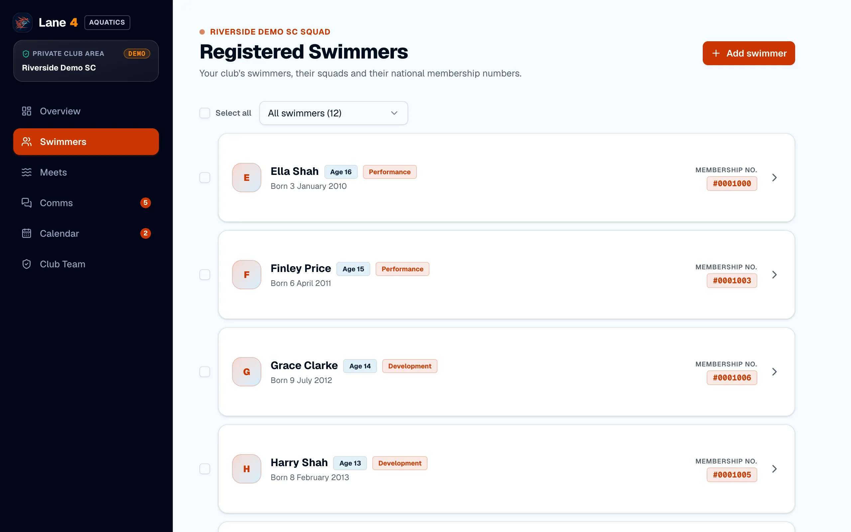The height and width of the screenshot is (532, 851).
Task: Click 'Born 8 February 2013' text
Action: pyautogui.click(x=309, y=477)
